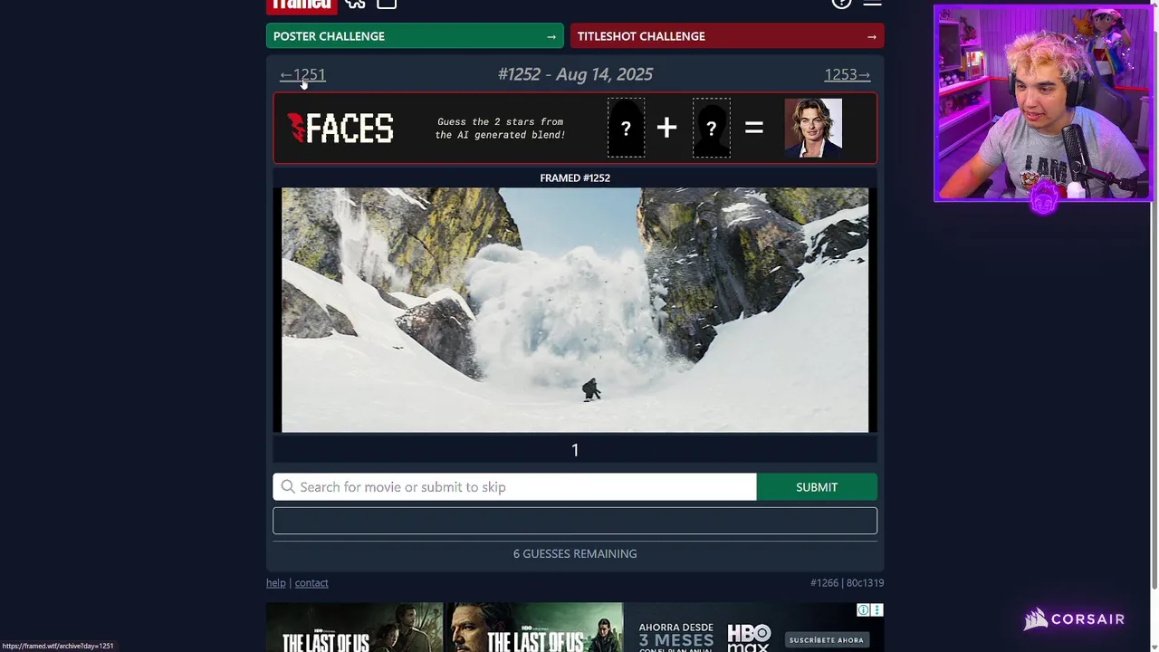Click the Framed logo
The height and width of the screenshot is (652, 1159).
pos(302,5)
